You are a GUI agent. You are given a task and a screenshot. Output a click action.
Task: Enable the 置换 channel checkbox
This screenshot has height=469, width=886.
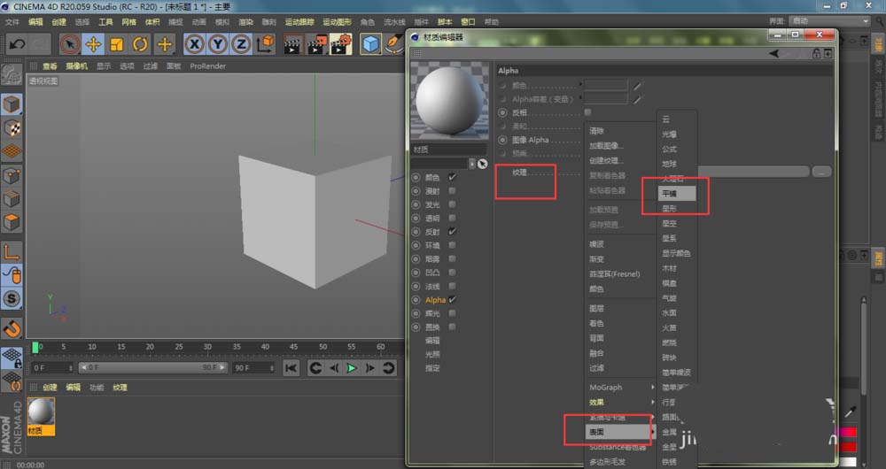tap(452, 327)
